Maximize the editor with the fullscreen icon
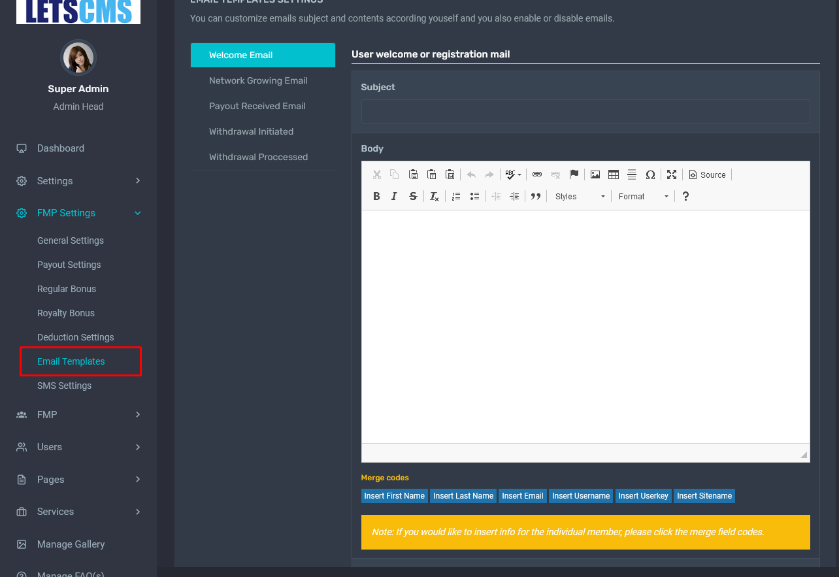 point(672,174)
